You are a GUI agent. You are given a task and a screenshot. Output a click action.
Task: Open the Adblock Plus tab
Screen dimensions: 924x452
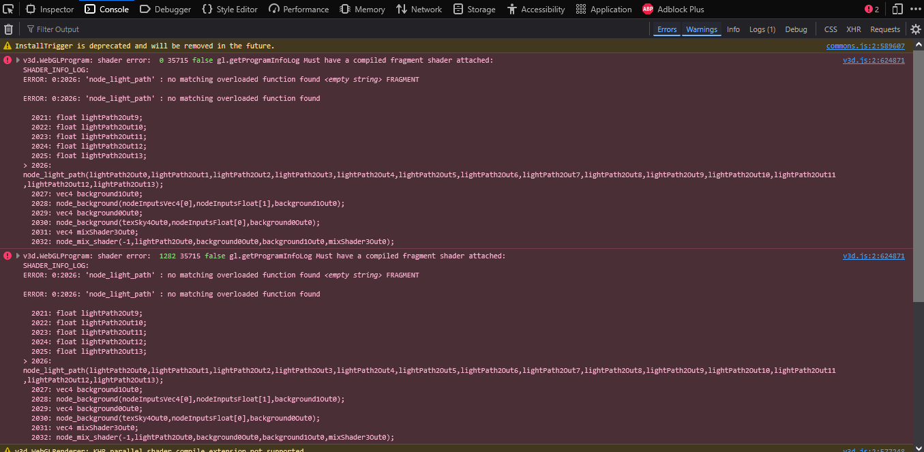(673, 10)
